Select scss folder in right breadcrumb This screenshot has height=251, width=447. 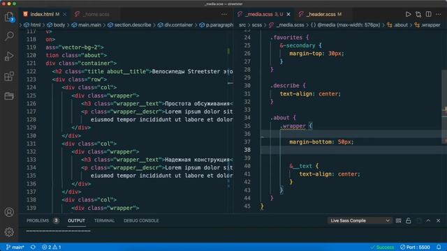256,25
